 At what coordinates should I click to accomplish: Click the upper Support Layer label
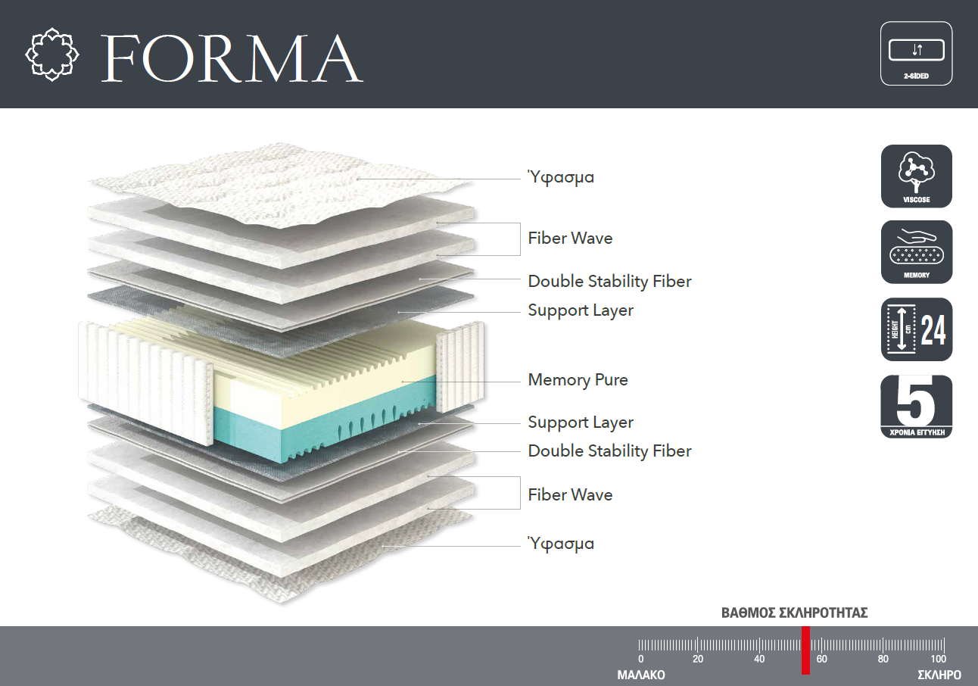pos(581,310)
